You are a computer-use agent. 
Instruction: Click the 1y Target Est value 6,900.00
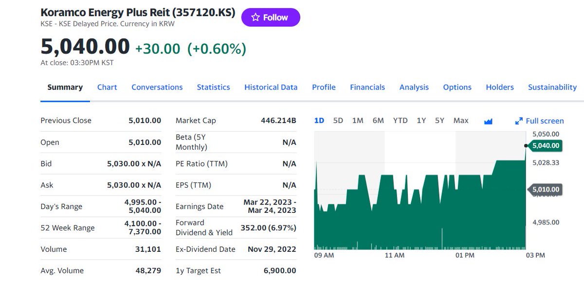tap(279, 271)
